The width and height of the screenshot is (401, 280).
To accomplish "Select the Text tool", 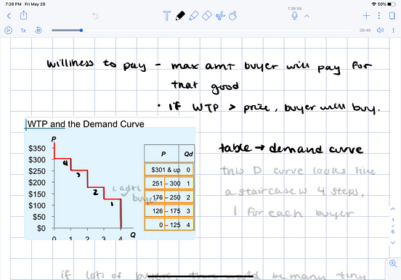I will tap(167, 15).
